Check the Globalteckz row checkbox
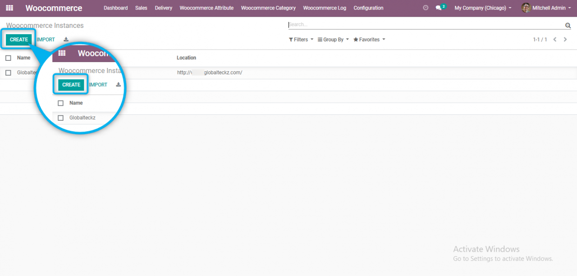The height and width of the screenshot is (276, 577). (x=8, y=72)
